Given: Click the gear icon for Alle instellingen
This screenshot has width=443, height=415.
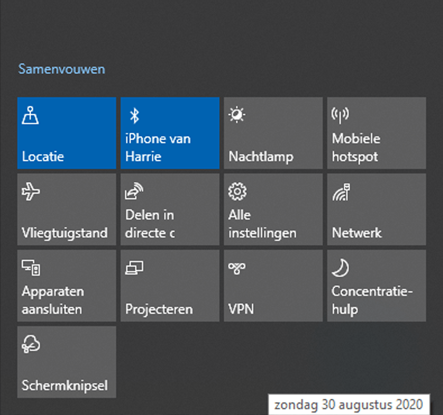Looking at the screenshot, I should [238, 192].
